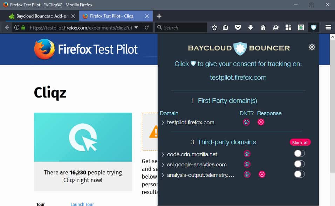Screen dimensions: 335x206
Task: Open a new tab
Action: click(159, 16)
